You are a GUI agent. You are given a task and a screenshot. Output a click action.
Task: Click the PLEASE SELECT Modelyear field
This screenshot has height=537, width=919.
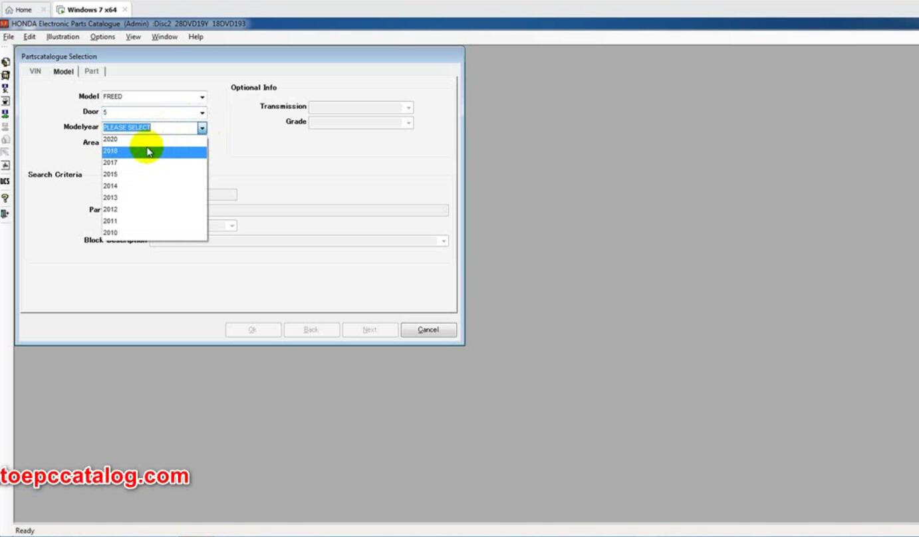coord(150,128)
